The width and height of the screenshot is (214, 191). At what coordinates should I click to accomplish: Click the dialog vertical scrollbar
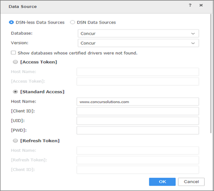[x=211, y=74]
